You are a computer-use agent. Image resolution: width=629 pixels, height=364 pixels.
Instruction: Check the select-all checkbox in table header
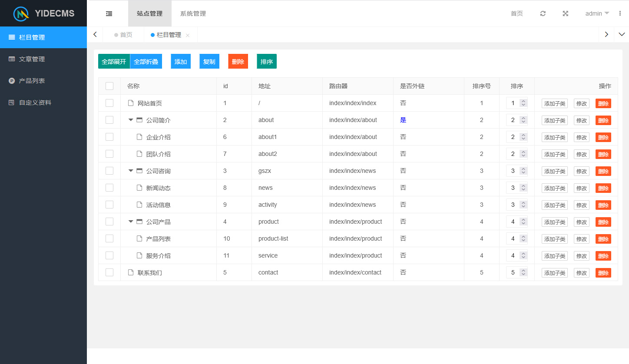[x=109, y=86]
